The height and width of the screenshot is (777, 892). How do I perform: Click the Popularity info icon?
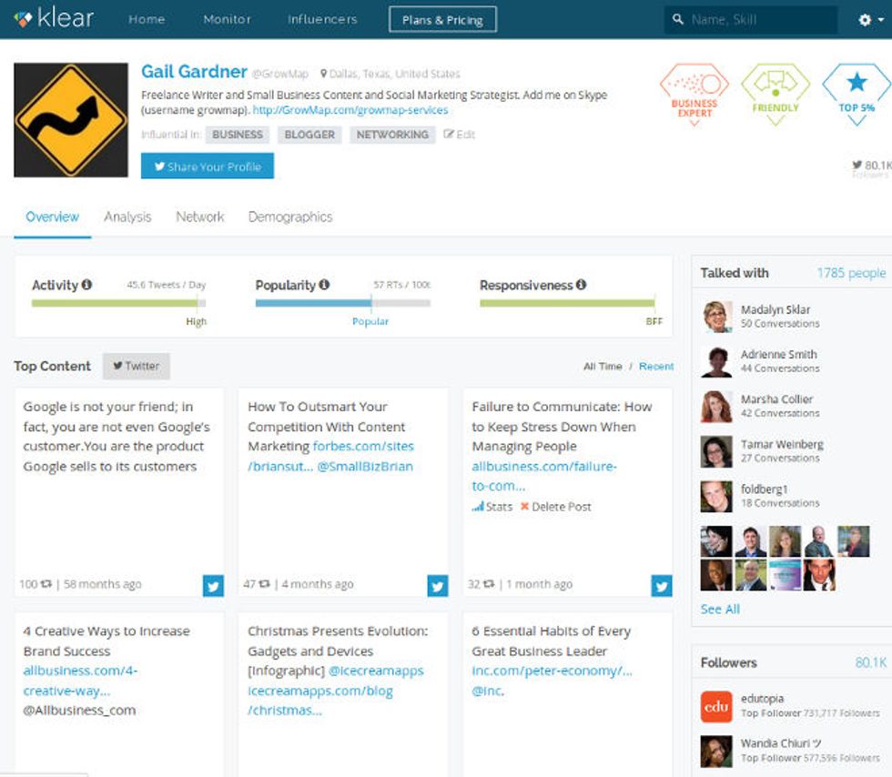click(x=324, y=284)
